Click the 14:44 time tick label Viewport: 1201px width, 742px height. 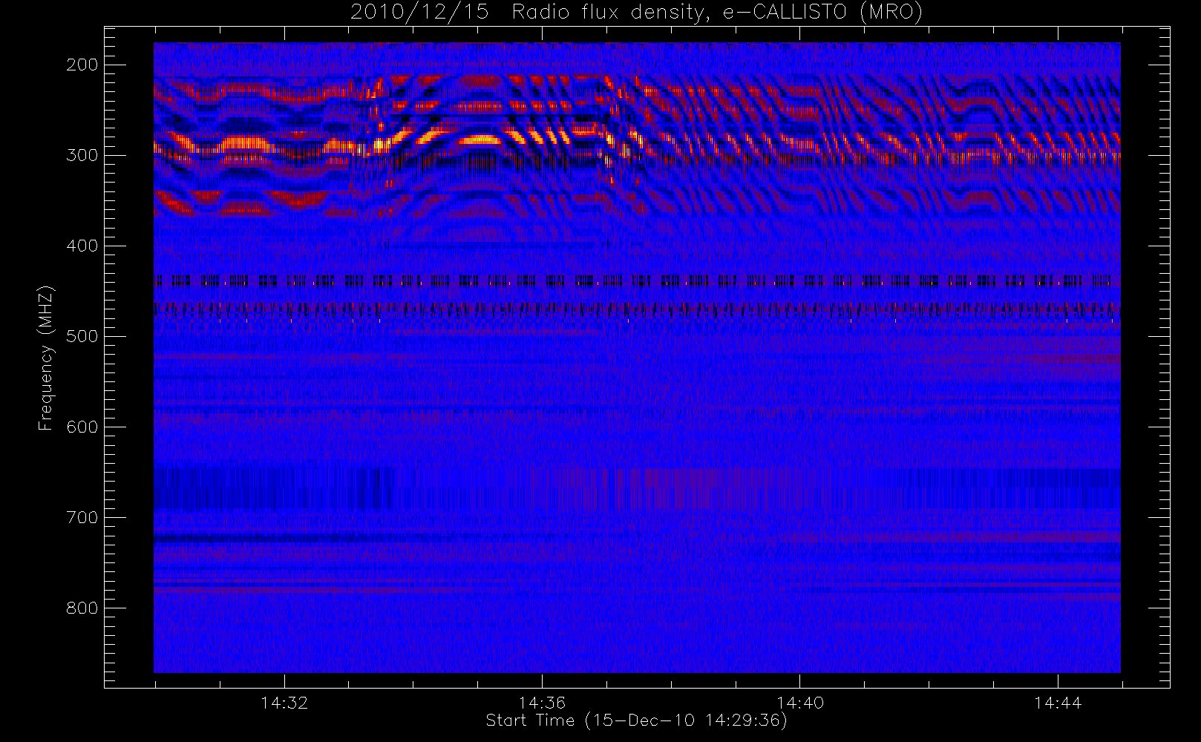point(1058,703)
